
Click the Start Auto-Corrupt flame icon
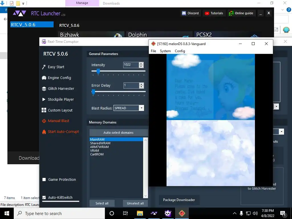tap(44, 132)
